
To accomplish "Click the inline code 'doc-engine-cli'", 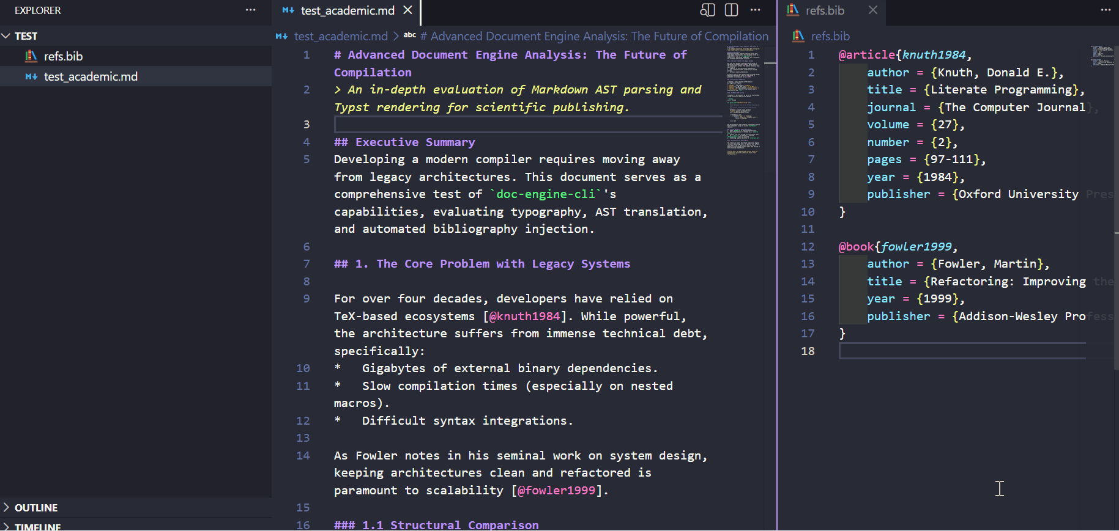I will [546, 194].
